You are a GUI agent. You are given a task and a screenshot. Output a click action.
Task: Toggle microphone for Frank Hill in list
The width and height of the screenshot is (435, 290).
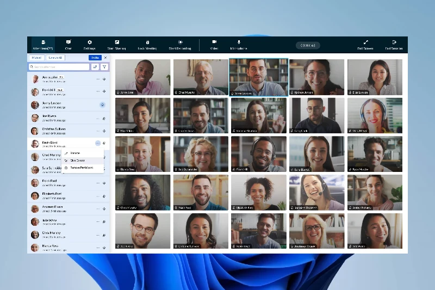click(104, 91)
